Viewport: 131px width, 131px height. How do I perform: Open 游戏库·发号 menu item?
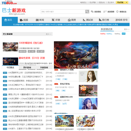coord(122,20)
